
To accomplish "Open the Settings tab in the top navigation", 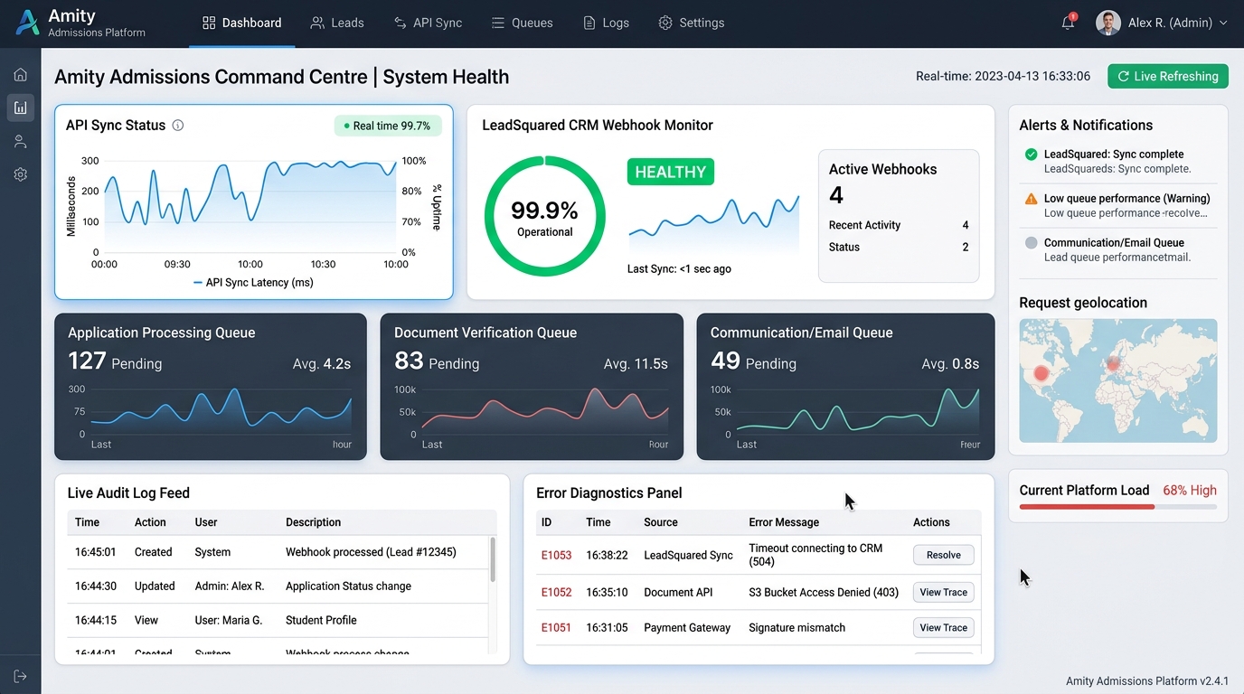I will [692, 23].
